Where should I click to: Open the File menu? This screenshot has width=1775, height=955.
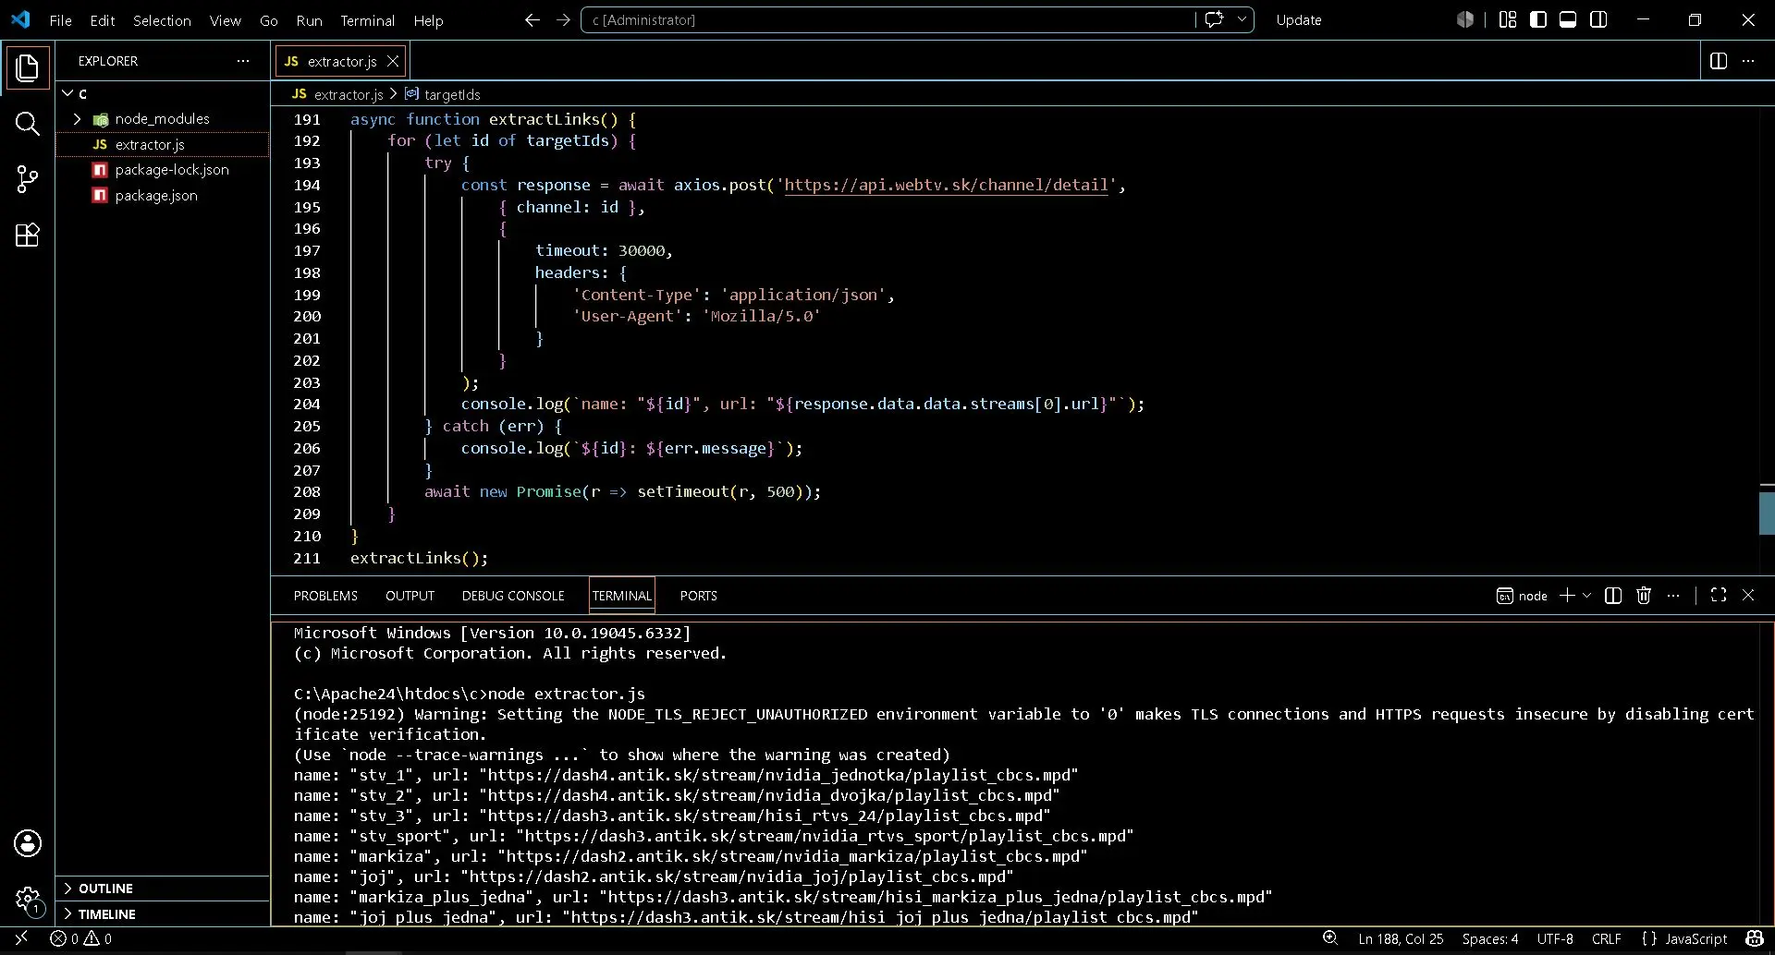coord(61,20)
